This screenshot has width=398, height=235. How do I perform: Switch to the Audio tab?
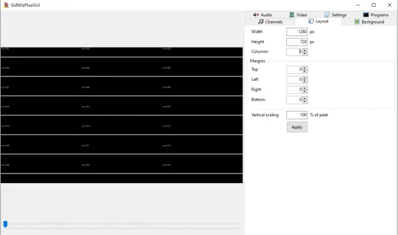click(263, 14)
